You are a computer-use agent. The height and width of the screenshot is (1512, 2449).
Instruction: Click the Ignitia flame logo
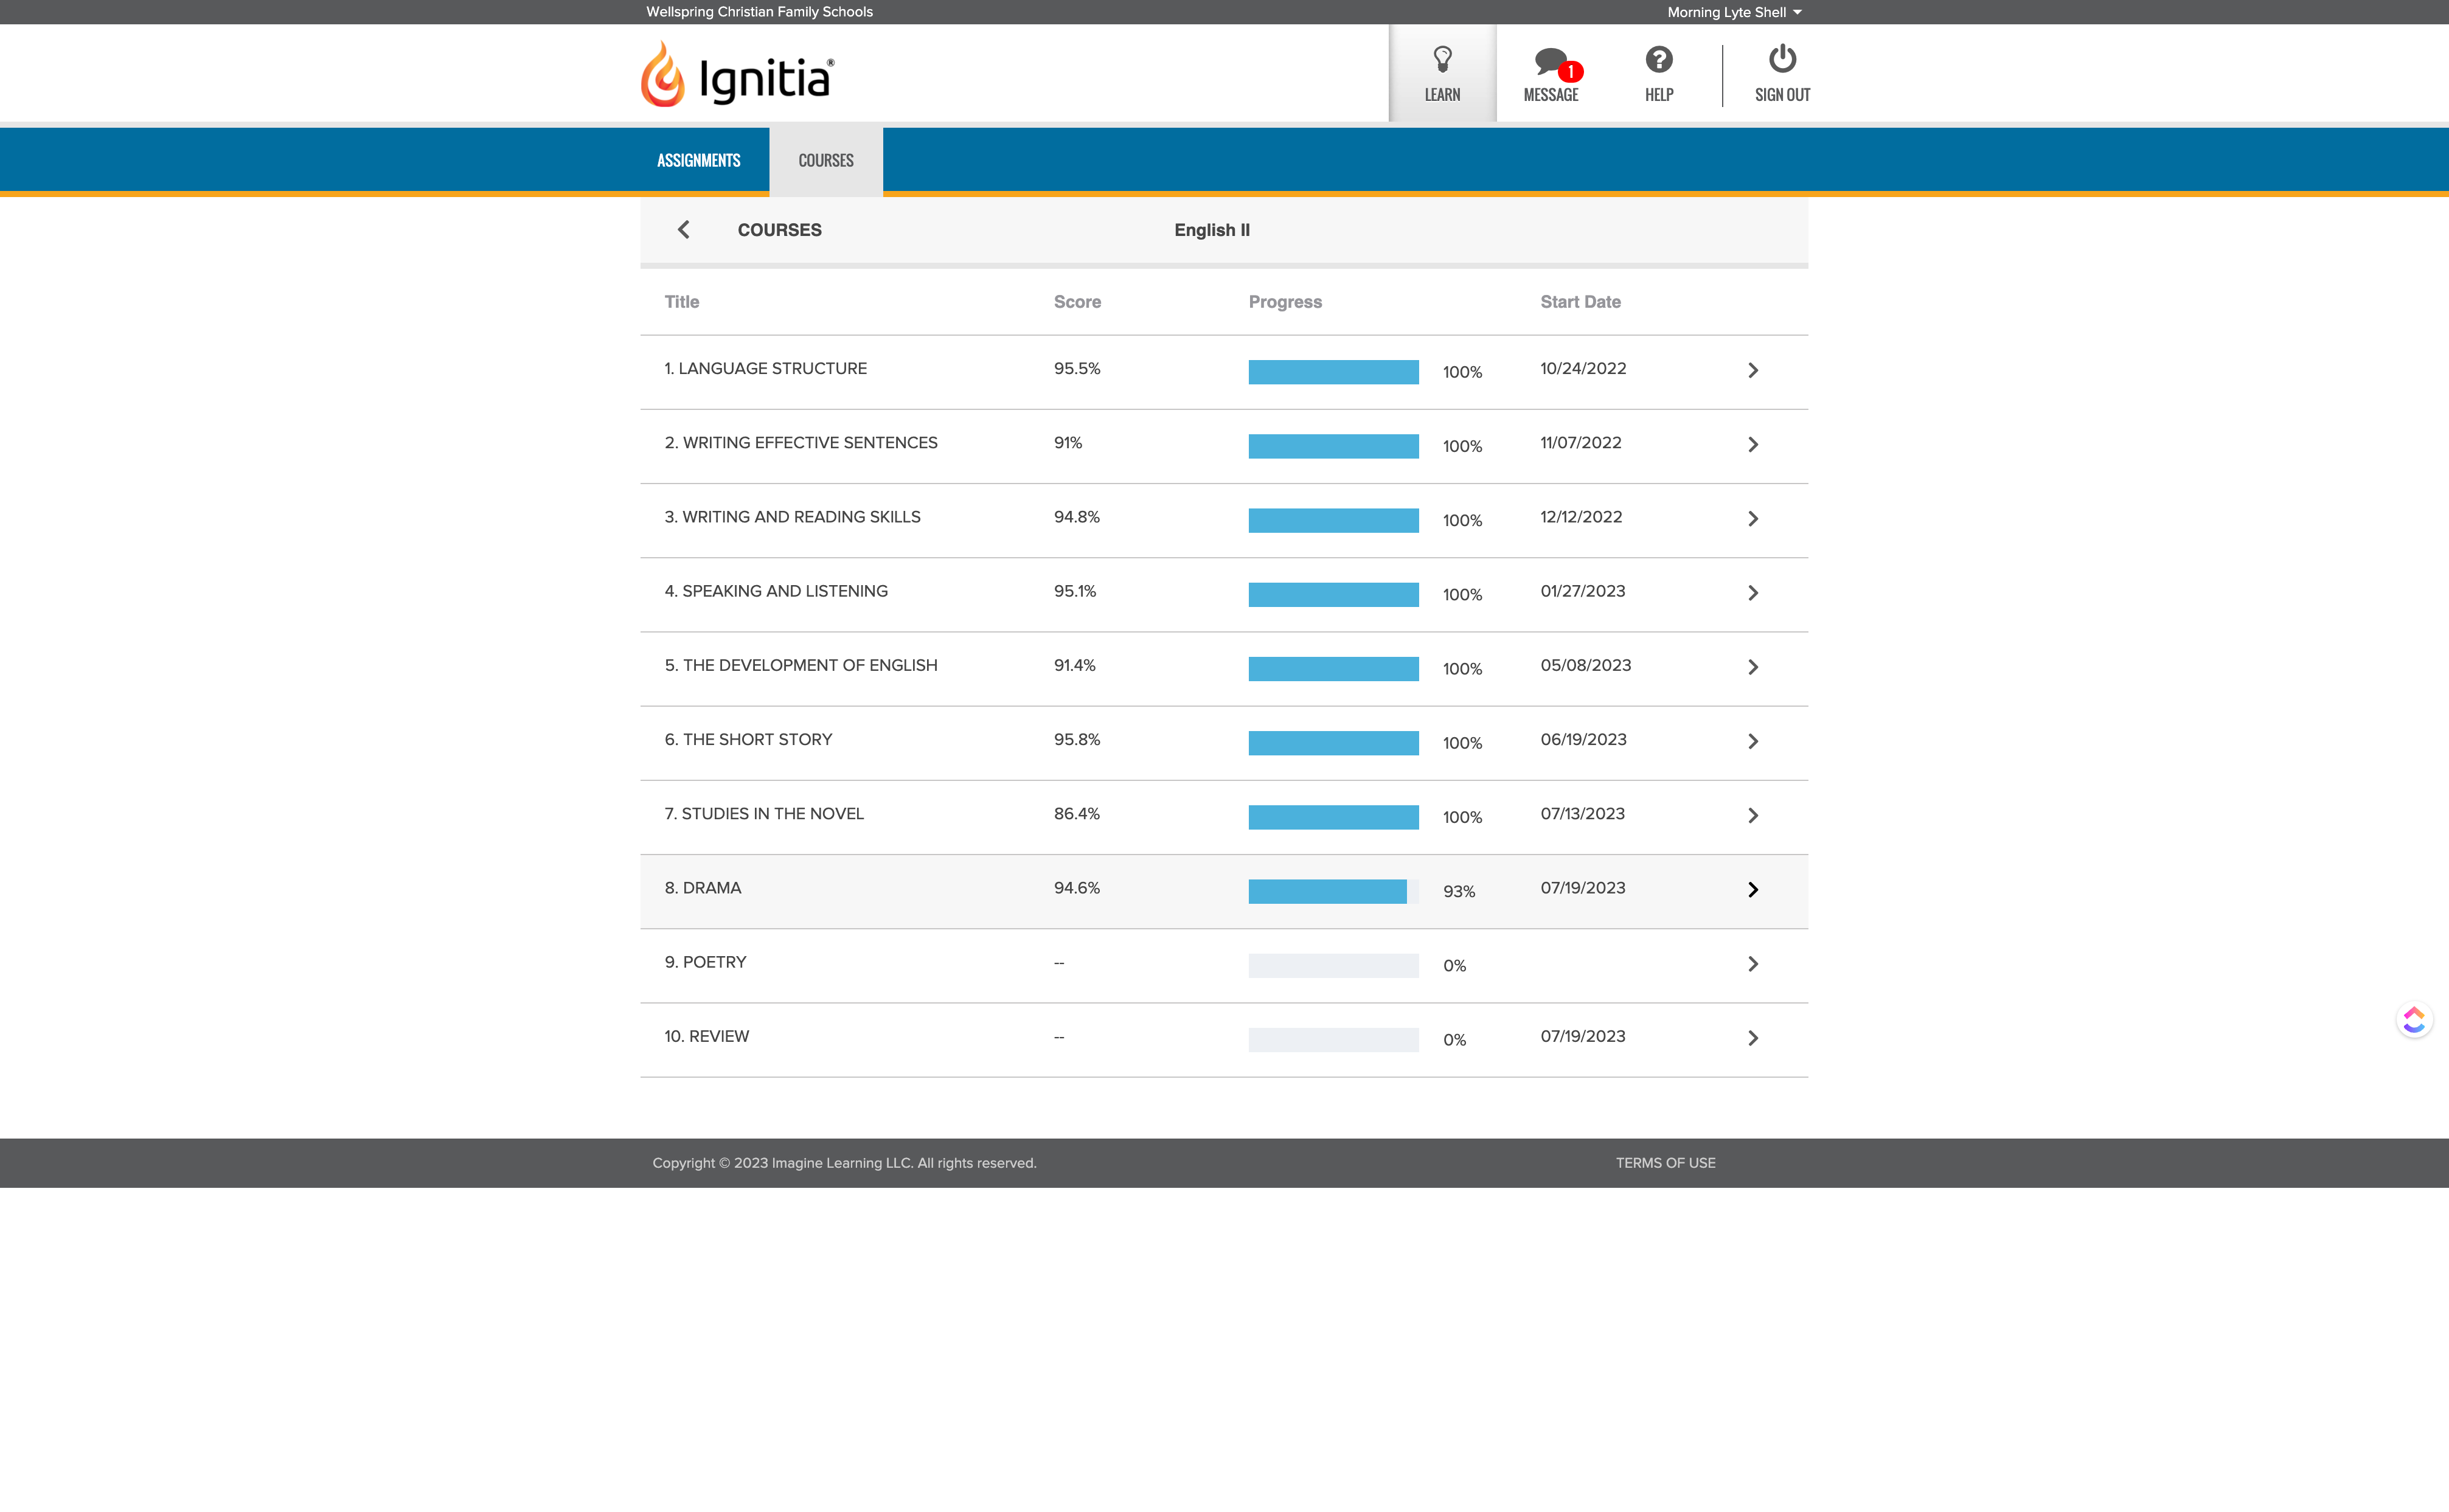pos(663,74)
